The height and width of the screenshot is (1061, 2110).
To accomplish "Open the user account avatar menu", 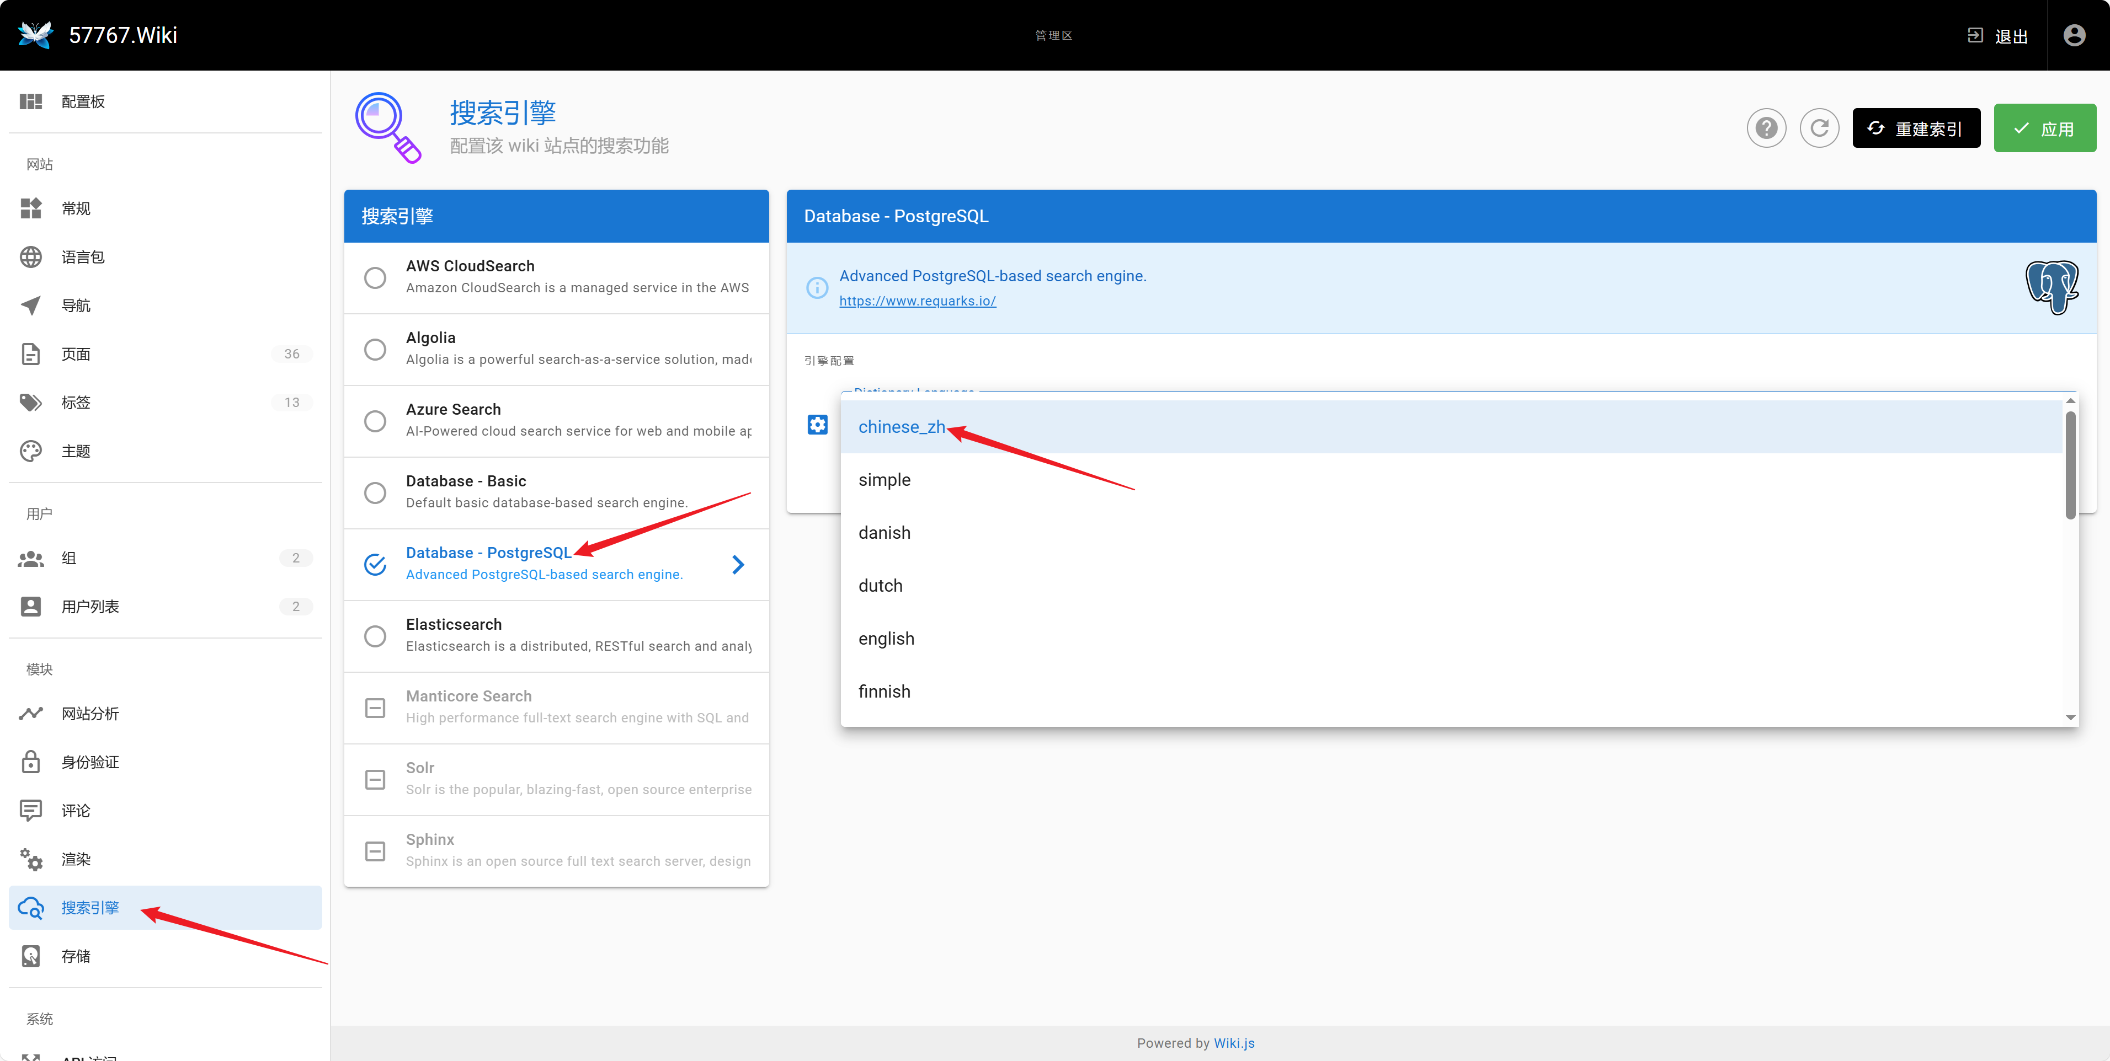I will (2074, 35).
